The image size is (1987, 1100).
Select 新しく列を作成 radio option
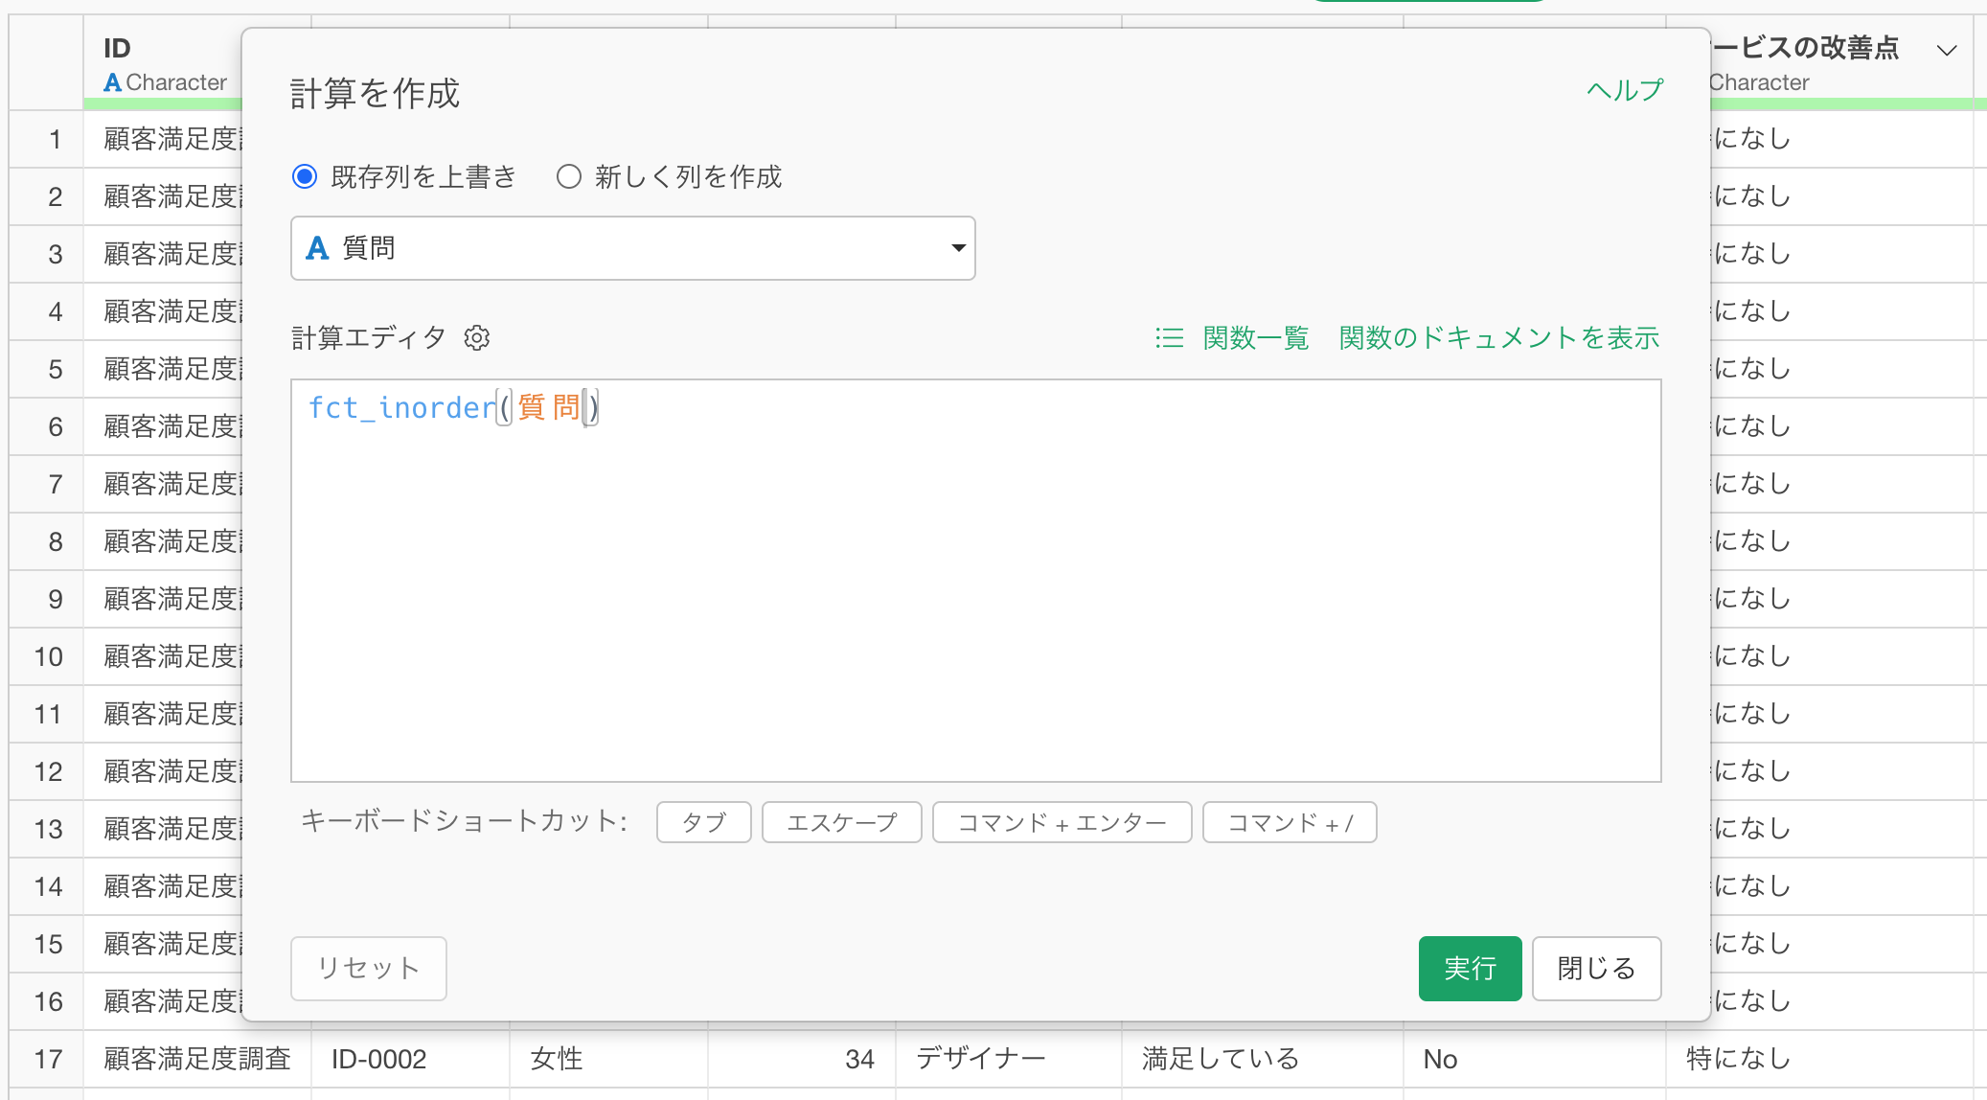pyautogui.click(x=569, y=176)
